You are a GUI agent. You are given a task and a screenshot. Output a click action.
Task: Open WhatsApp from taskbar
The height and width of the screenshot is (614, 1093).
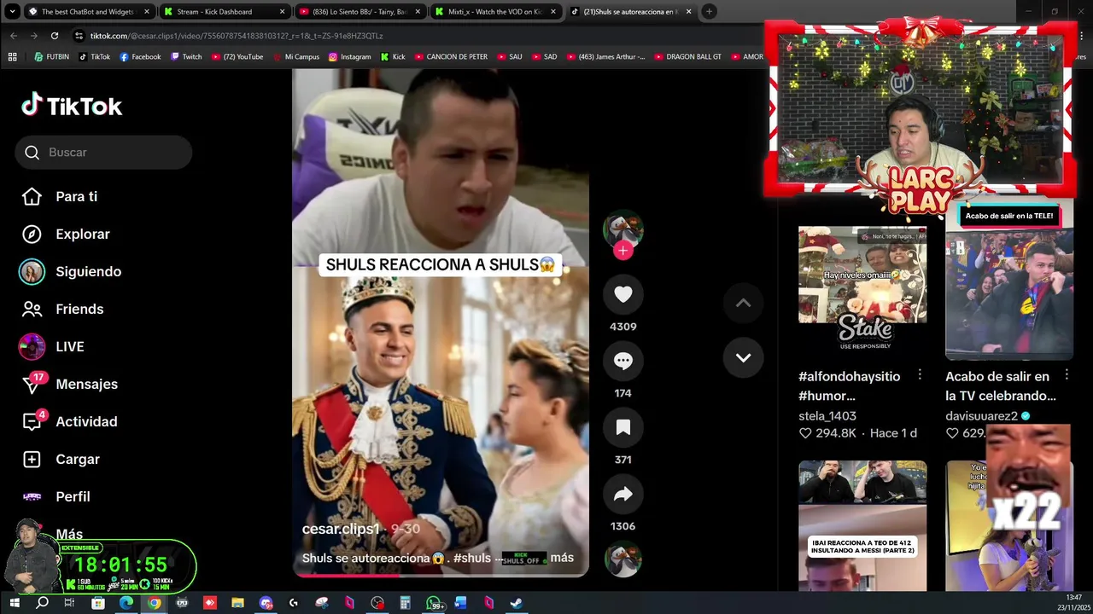click(x=433, y=603)
